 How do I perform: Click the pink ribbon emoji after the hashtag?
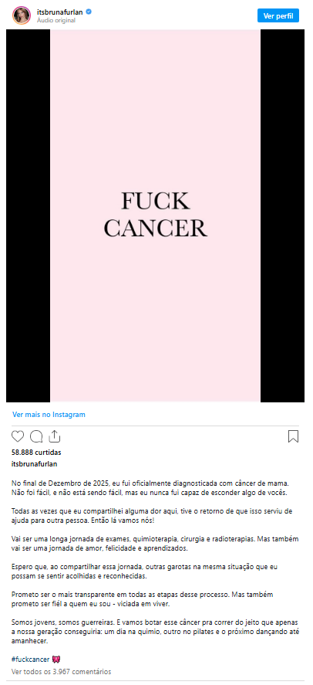coord(56,660)
